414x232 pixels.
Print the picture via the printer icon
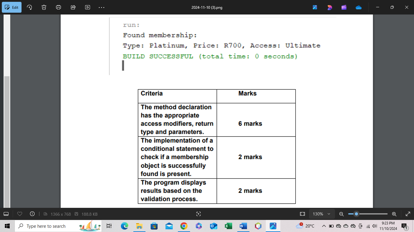(58, 7)
